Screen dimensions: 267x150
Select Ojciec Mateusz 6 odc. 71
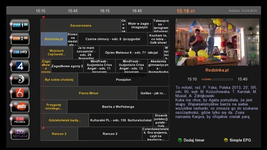tap(131, 52)
